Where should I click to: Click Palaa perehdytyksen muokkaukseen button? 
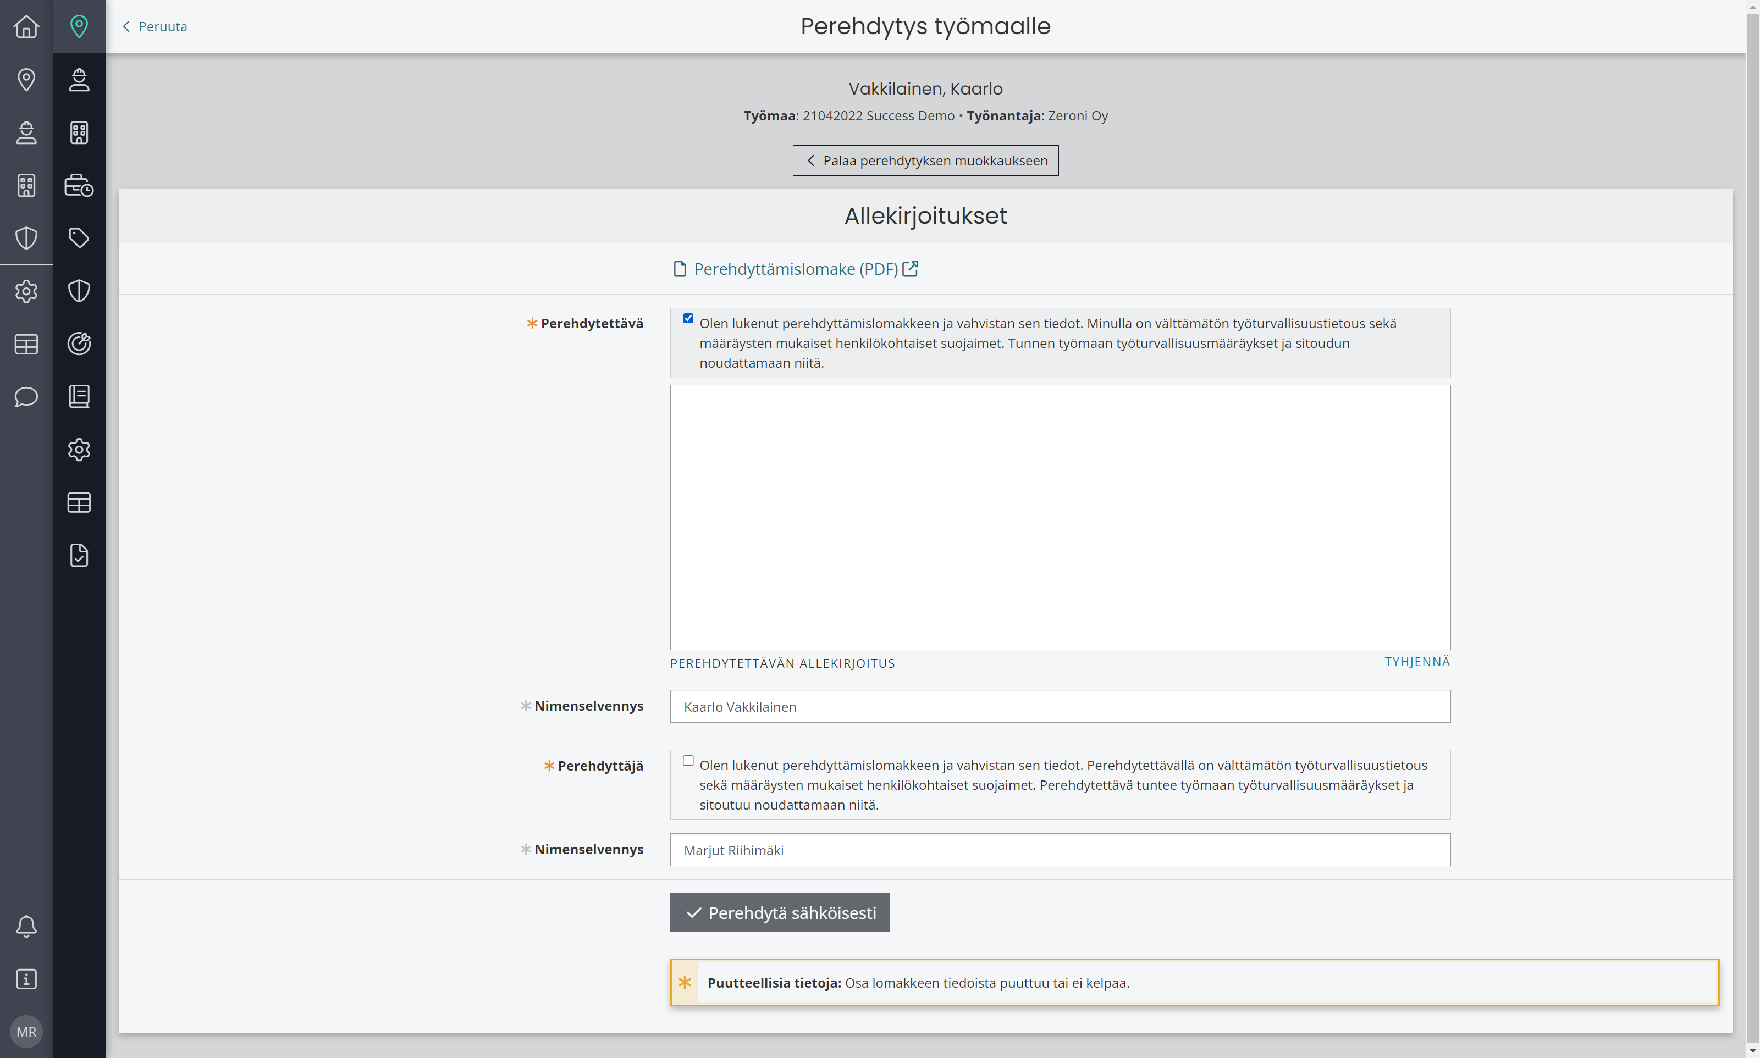[x=926, y=160]
